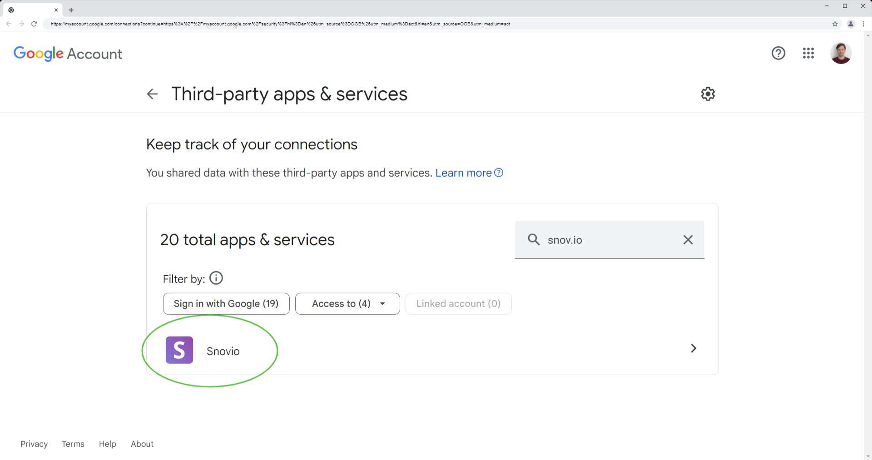The width and height of the screenshot is (872, 460).
Task: Go back using the page's left arrow
Action: (152, 94)
